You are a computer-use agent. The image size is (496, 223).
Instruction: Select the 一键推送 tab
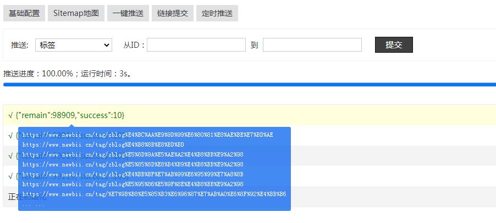[128, 14]
